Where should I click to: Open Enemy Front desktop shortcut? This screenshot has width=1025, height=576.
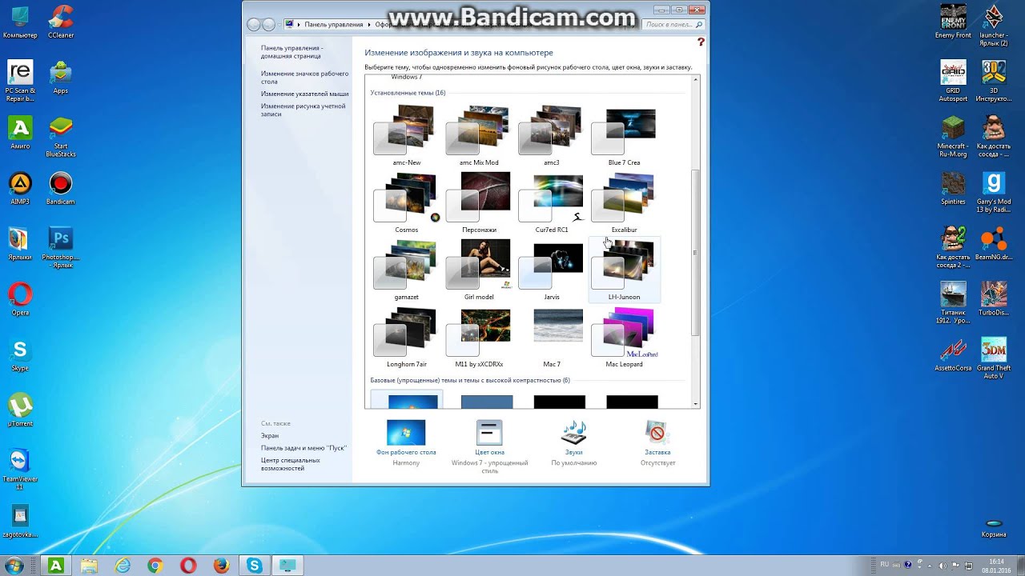point(953,22)
